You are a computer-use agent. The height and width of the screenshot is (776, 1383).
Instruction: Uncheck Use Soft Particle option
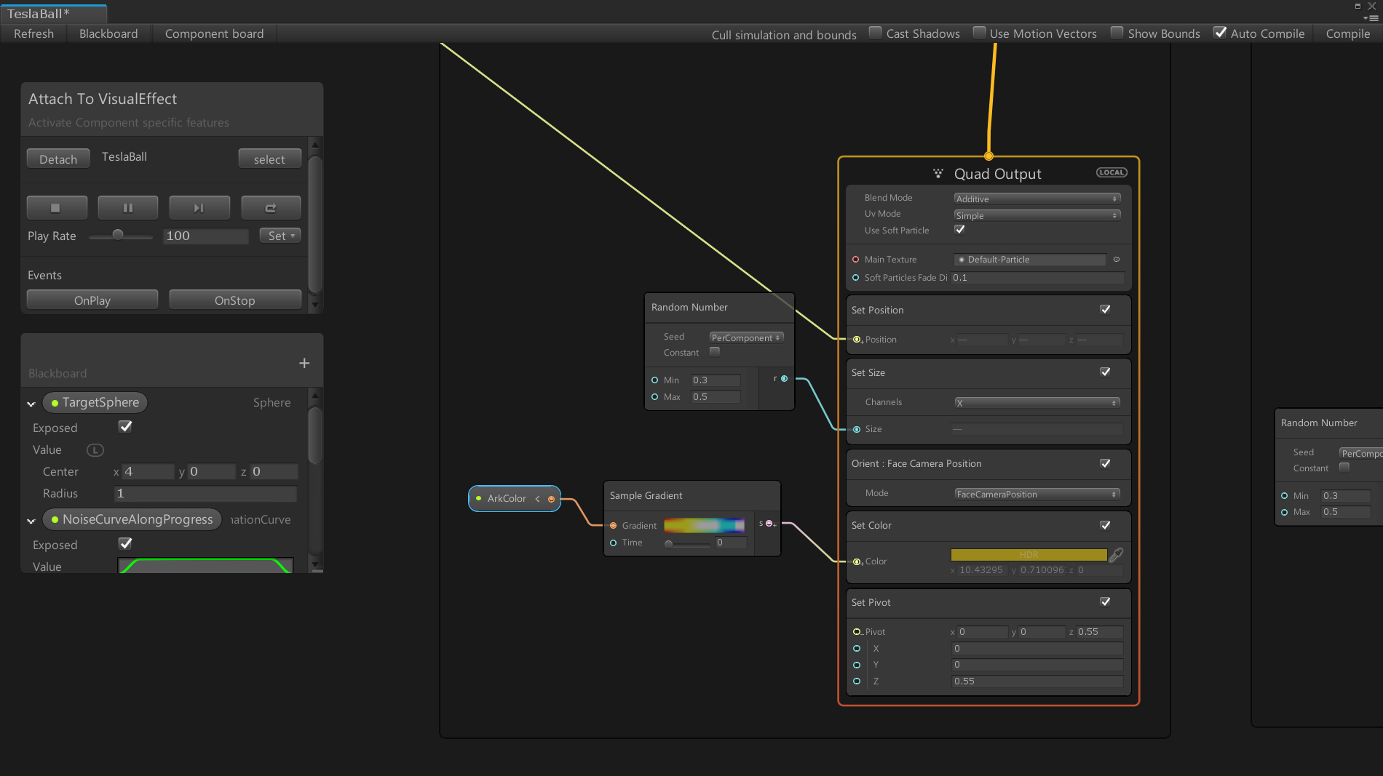959,230
